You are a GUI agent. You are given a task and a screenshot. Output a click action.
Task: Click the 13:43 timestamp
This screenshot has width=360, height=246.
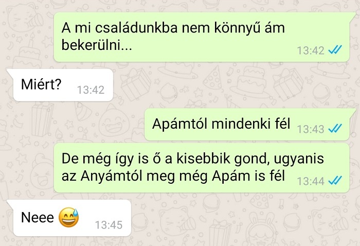click(311, 129)
